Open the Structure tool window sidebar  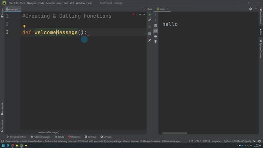2,126
